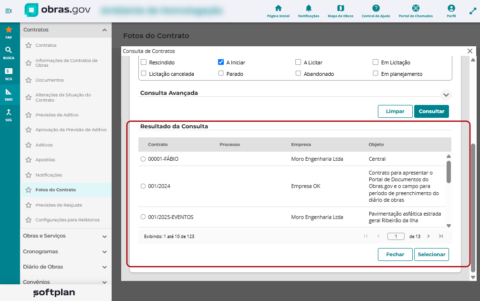Sort by Empresa column header

point(301,145)
